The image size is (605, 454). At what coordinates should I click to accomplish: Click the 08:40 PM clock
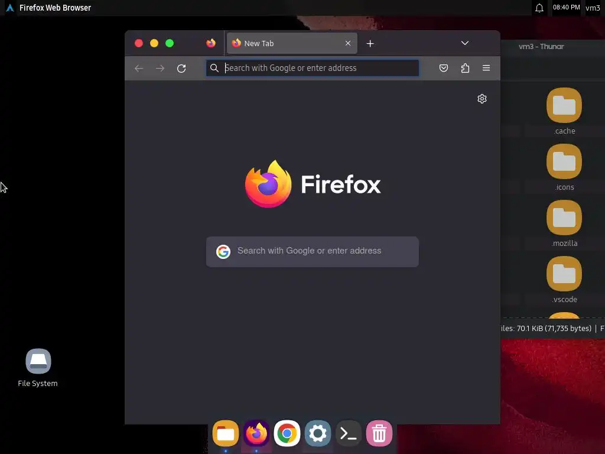[x=566, y=7]
